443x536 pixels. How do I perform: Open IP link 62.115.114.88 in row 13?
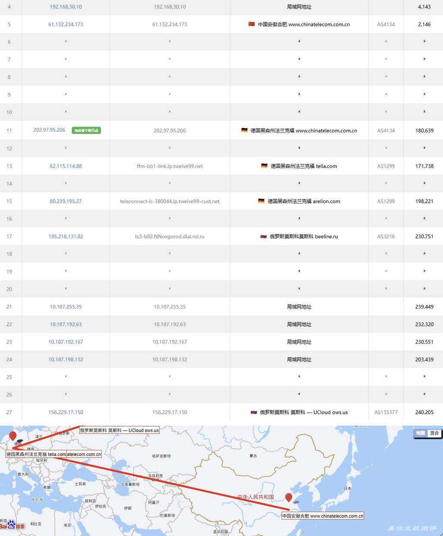66,166
